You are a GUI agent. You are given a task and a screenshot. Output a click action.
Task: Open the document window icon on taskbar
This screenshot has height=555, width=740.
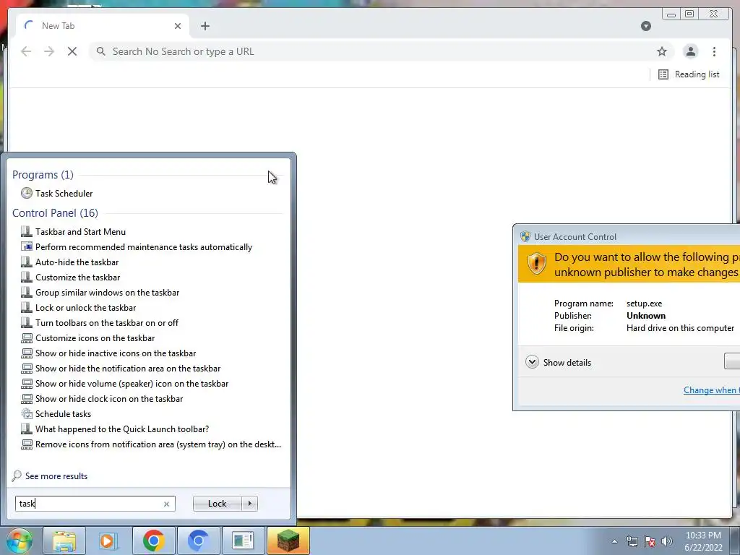click(243, 541)
